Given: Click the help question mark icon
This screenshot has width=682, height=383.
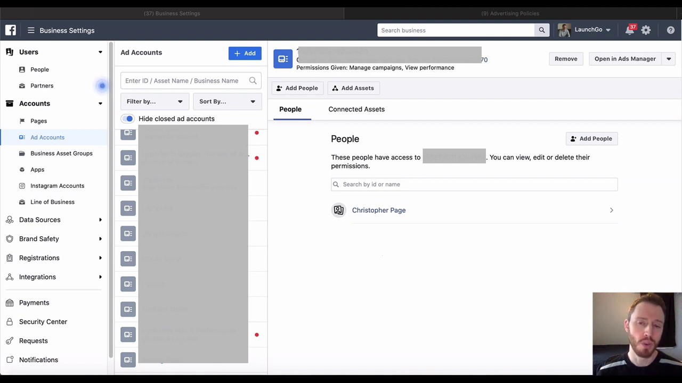Looking at the screenshot, I should click(670, 30).
